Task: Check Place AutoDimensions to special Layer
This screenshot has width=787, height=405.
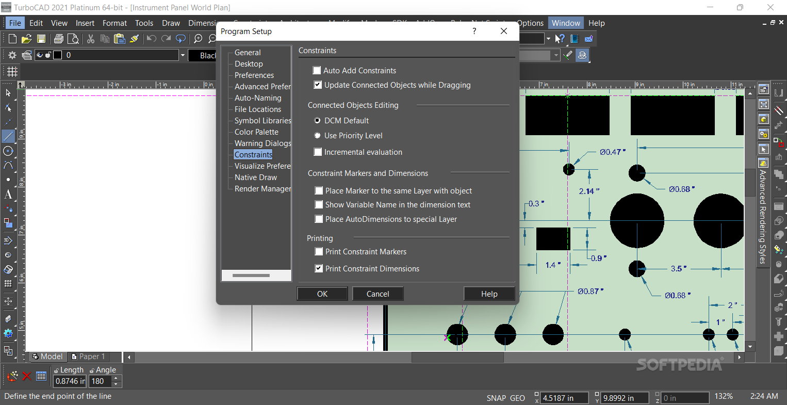Action: pos(319,219)
